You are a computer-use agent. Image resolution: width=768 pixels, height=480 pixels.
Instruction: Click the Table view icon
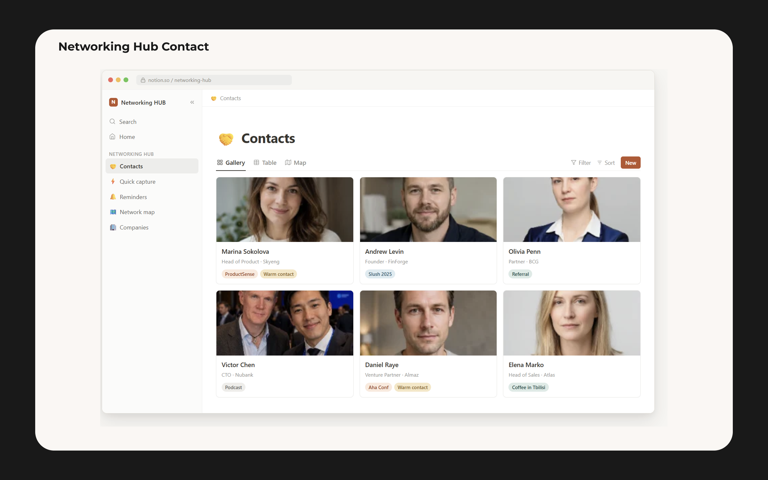pyautogui.click(x=256, y=163)
